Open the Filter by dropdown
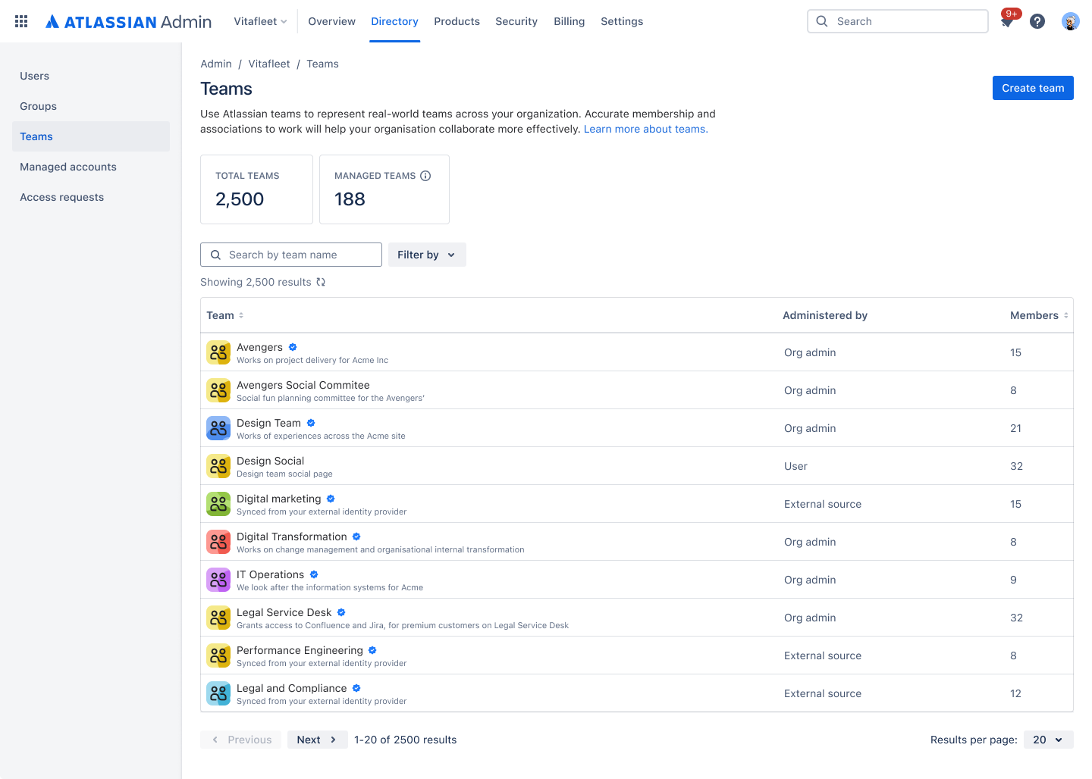 426,255
